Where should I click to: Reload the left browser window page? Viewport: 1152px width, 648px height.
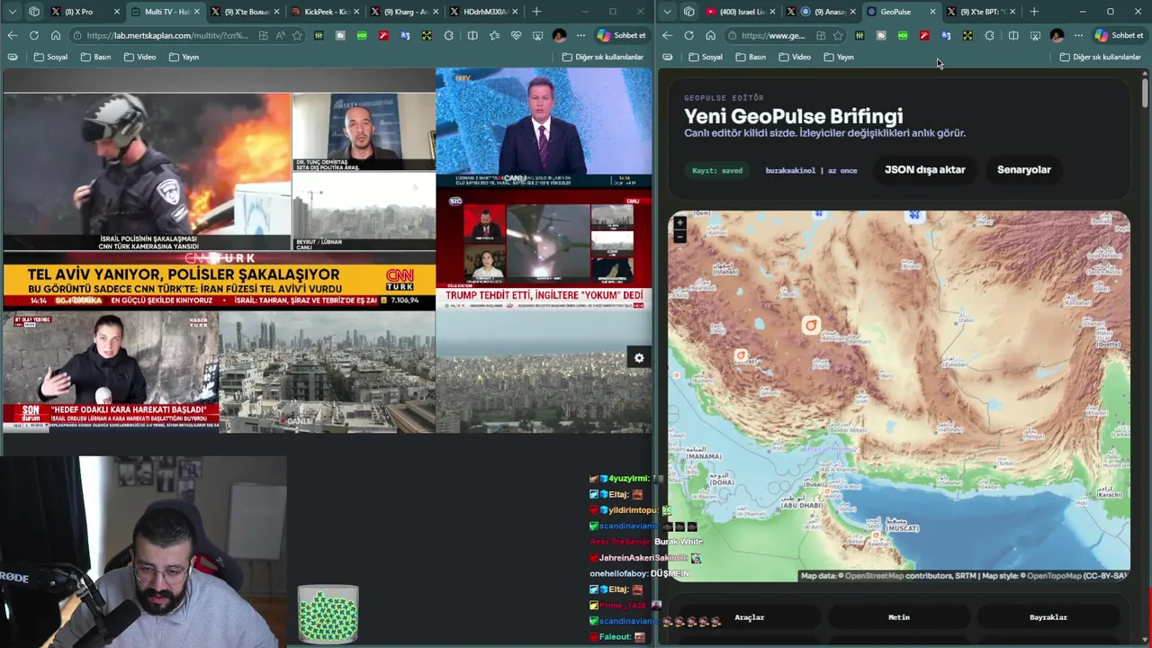(x=33, y=35)
